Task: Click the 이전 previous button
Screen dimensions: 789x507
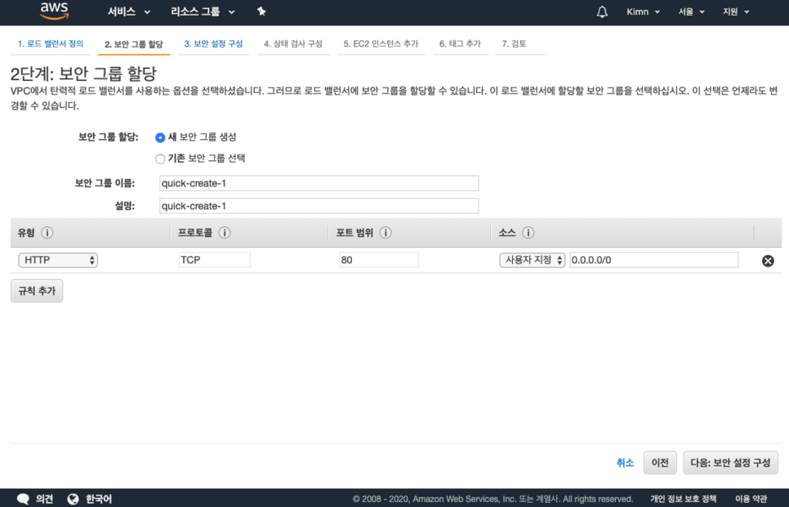Action: click(660, 463)
